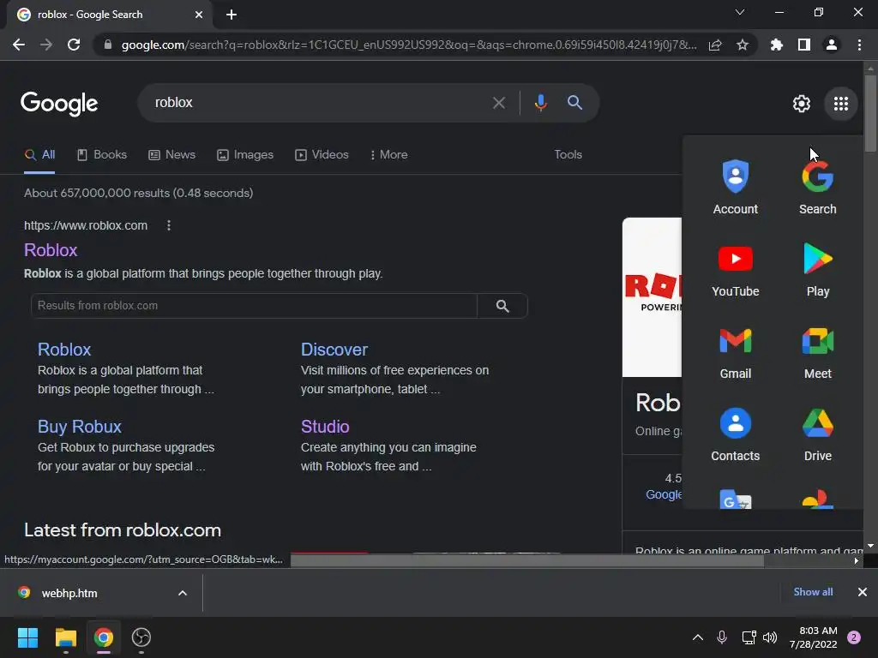Bookmark this page with star icon
Viewport: 878px width, 658px height.
point(742,45)
